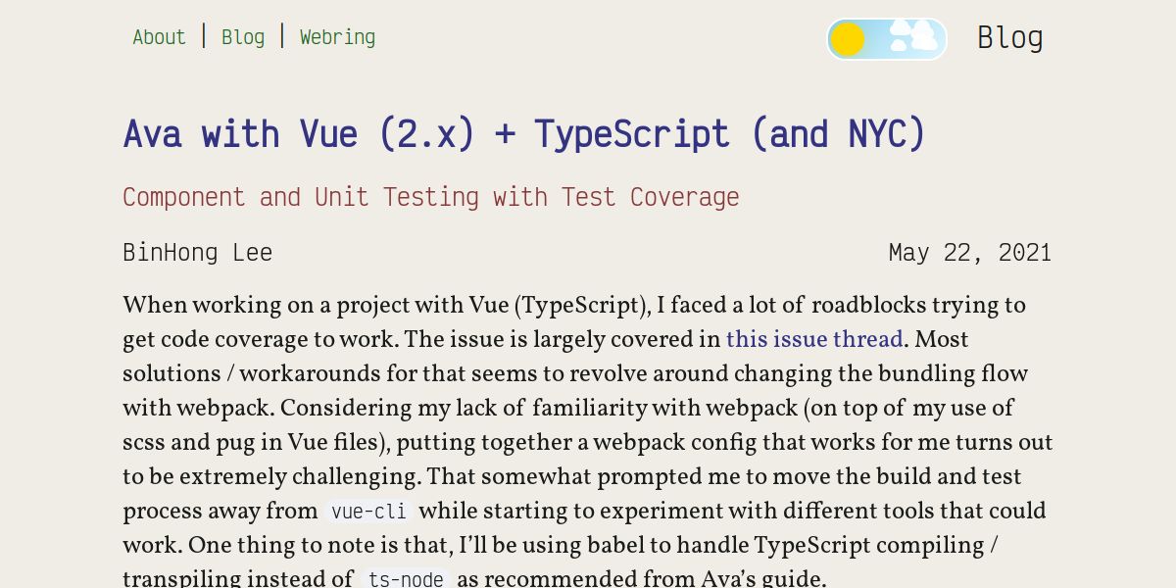The width and height of the screenshot is (1176, 588).
Task: Click the sun icon in the theme switch
Action: (848, 38)
